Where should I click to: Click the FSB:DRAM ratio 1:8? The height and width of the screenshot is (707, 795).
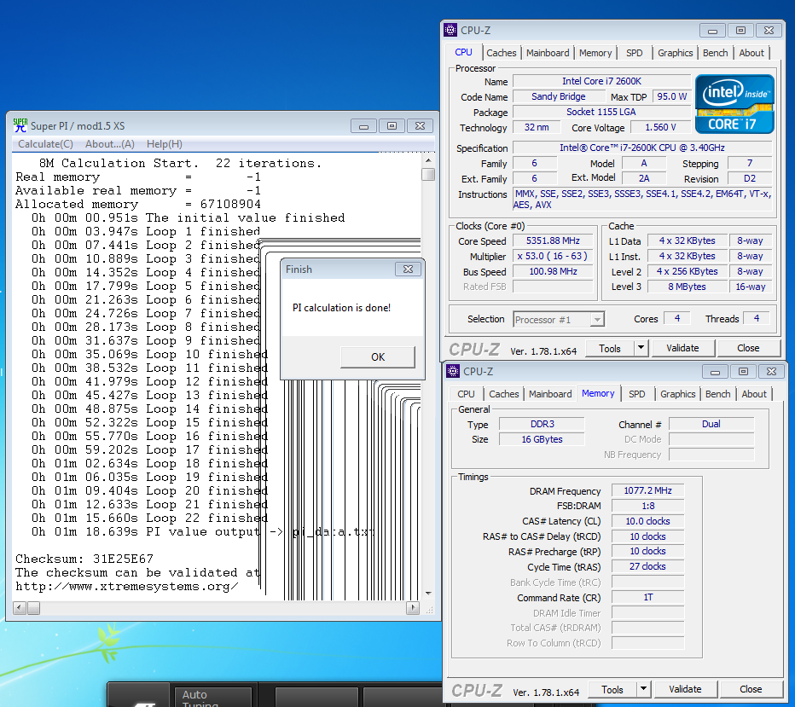pyautogui.click(x=647, y=506)
